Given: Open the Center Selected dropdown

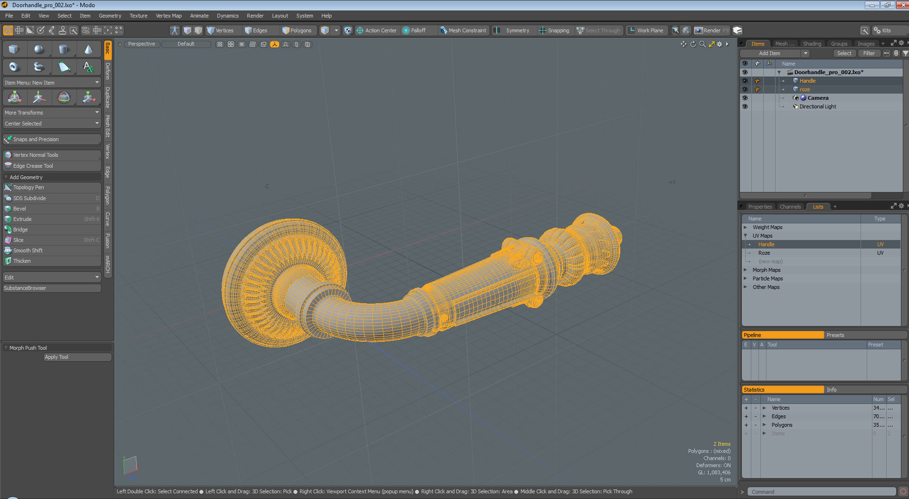Looking at the screenshot, I should coord(52,124).
